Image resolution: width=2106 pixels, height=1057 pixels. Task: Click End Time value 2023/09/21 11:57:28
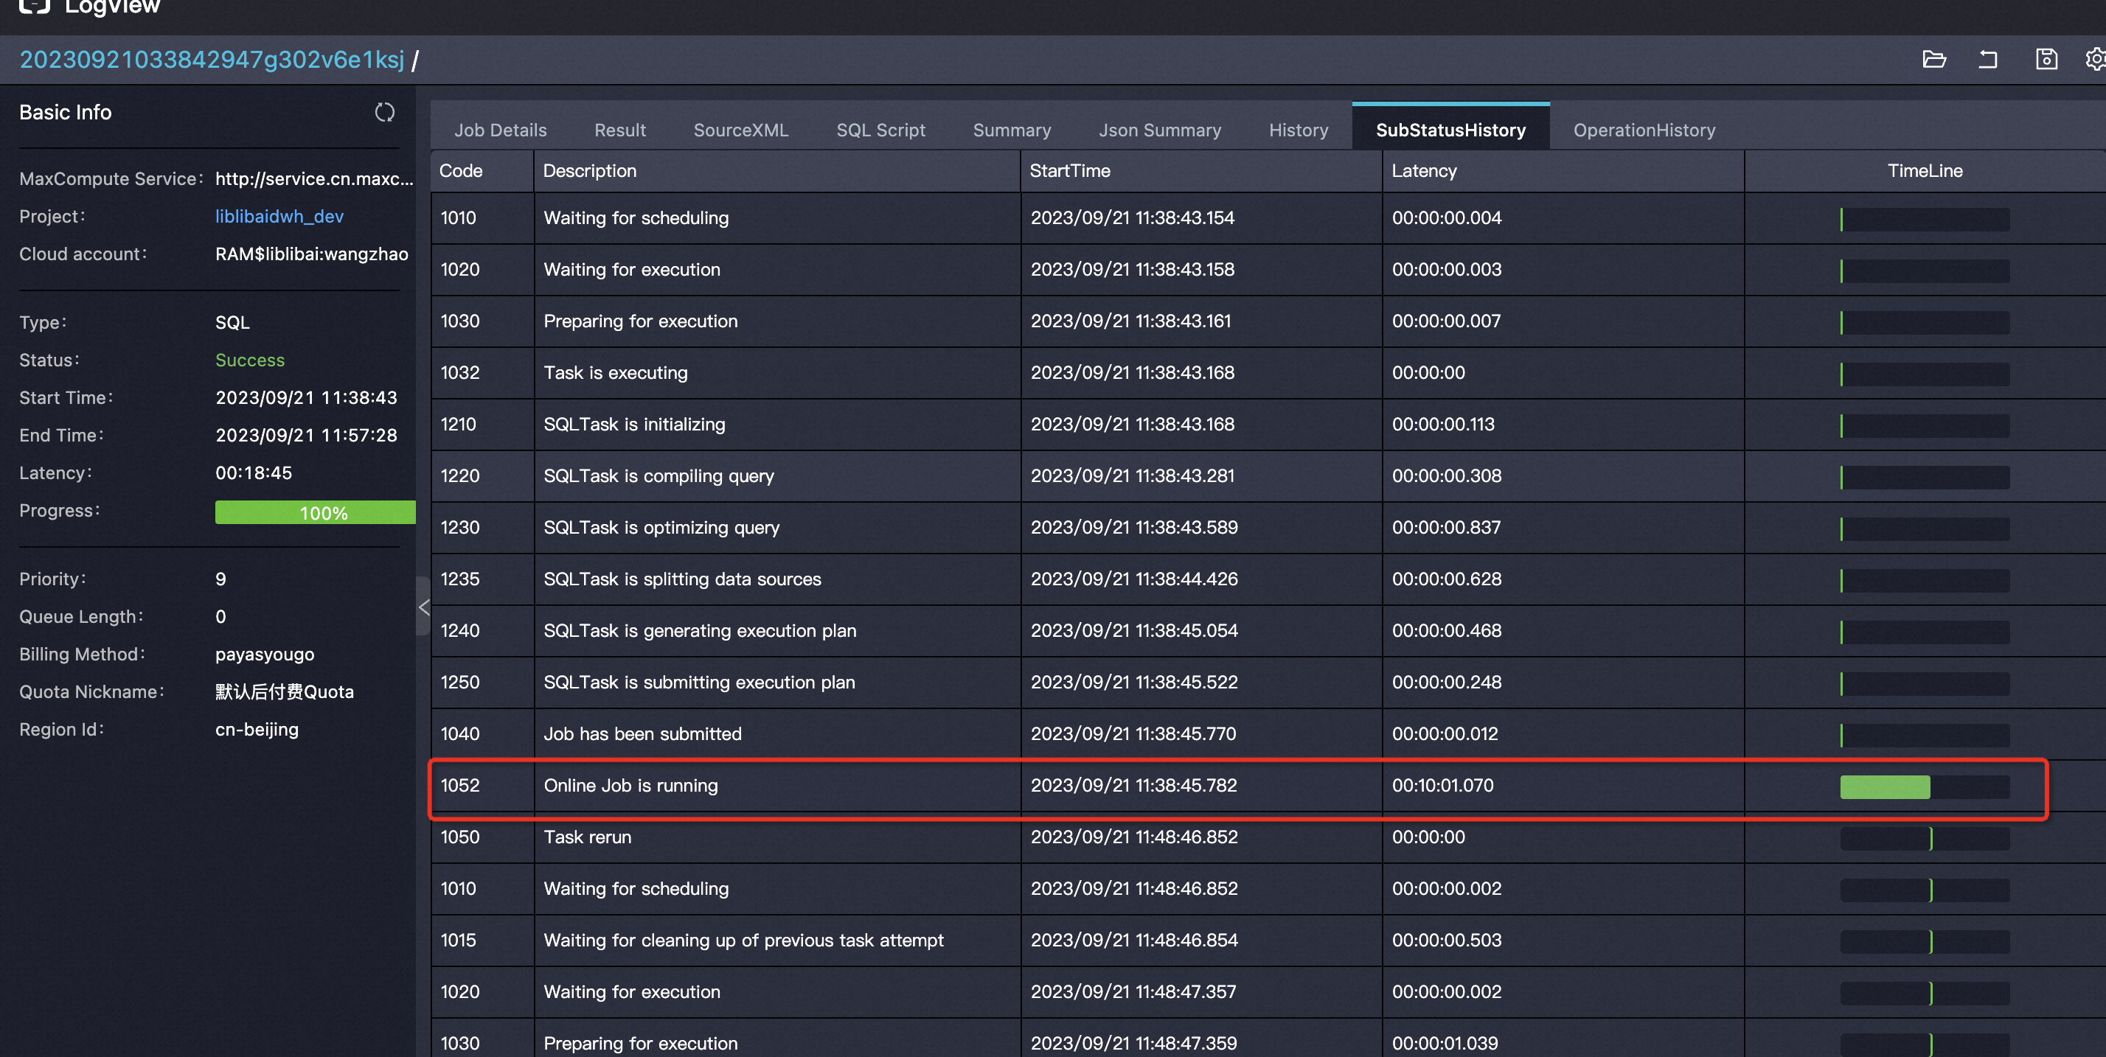[x=306, y=435]
